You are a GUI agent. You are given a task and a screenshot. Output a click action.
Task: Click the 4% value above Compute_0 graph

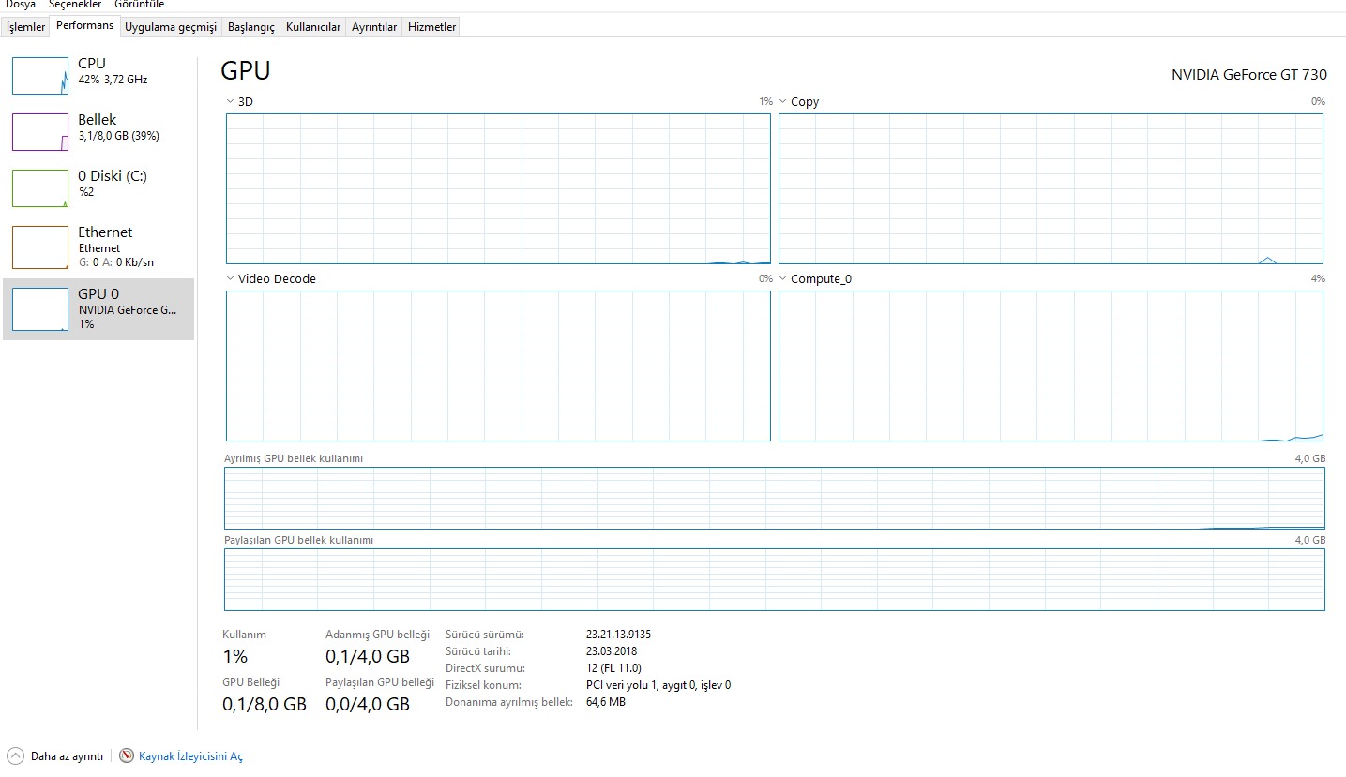1318,278
